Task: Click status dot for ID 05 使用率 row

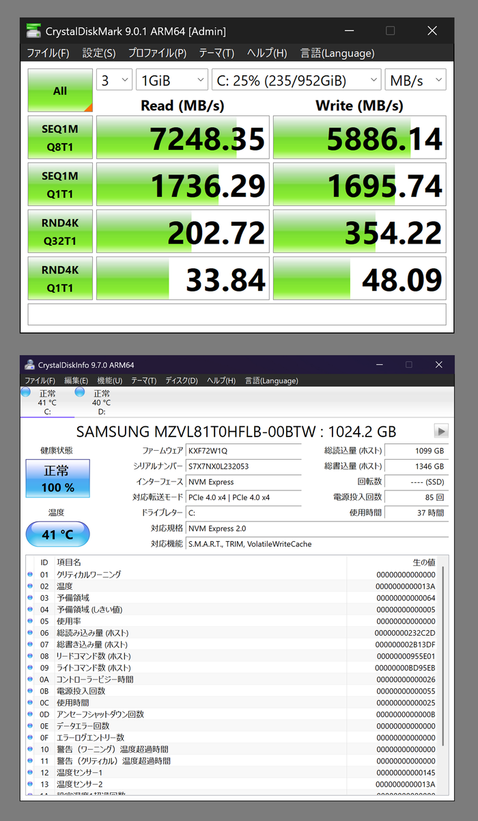Action: tap(30, 621)
